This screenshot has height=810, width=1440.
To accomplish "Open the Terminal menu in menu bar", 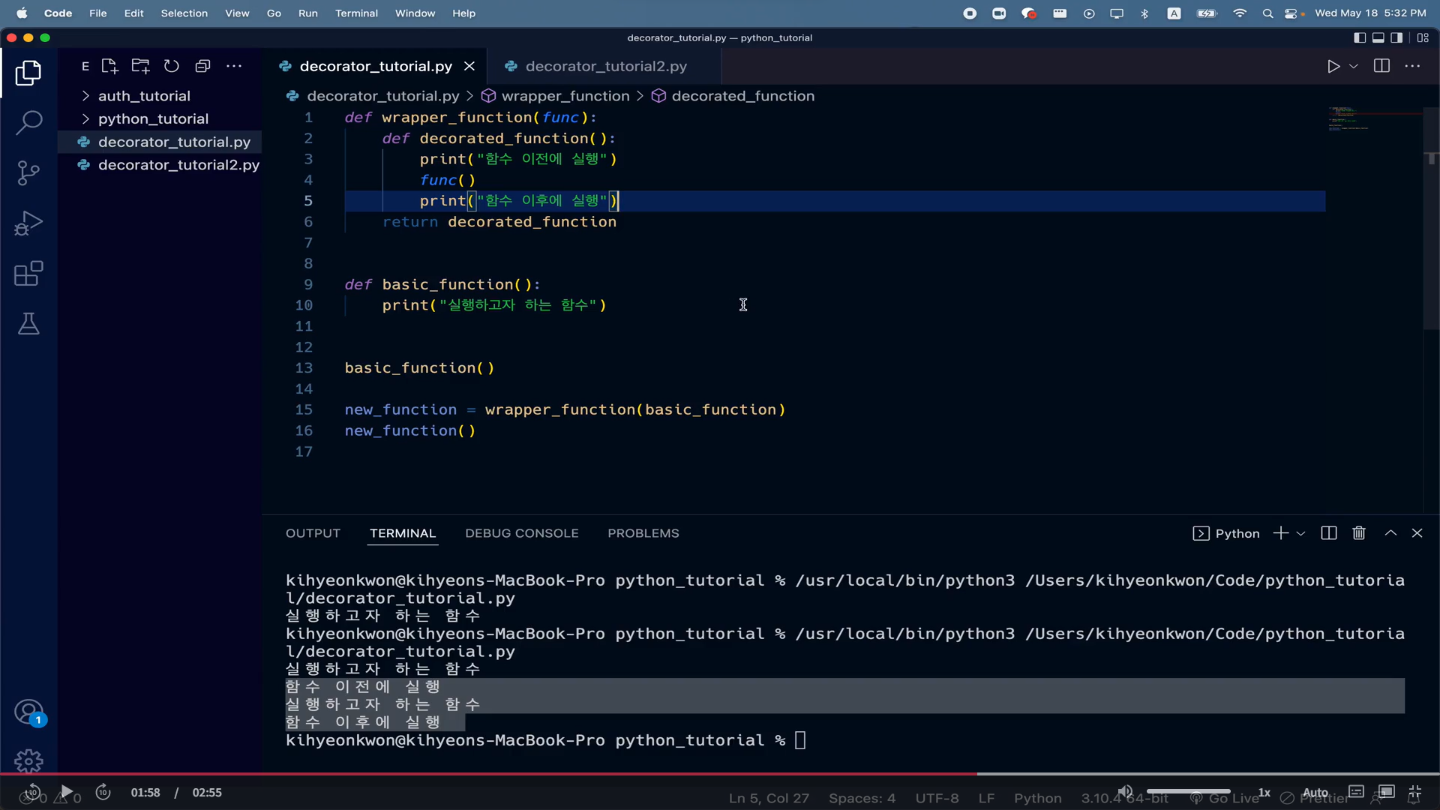I will coord(356,13).
